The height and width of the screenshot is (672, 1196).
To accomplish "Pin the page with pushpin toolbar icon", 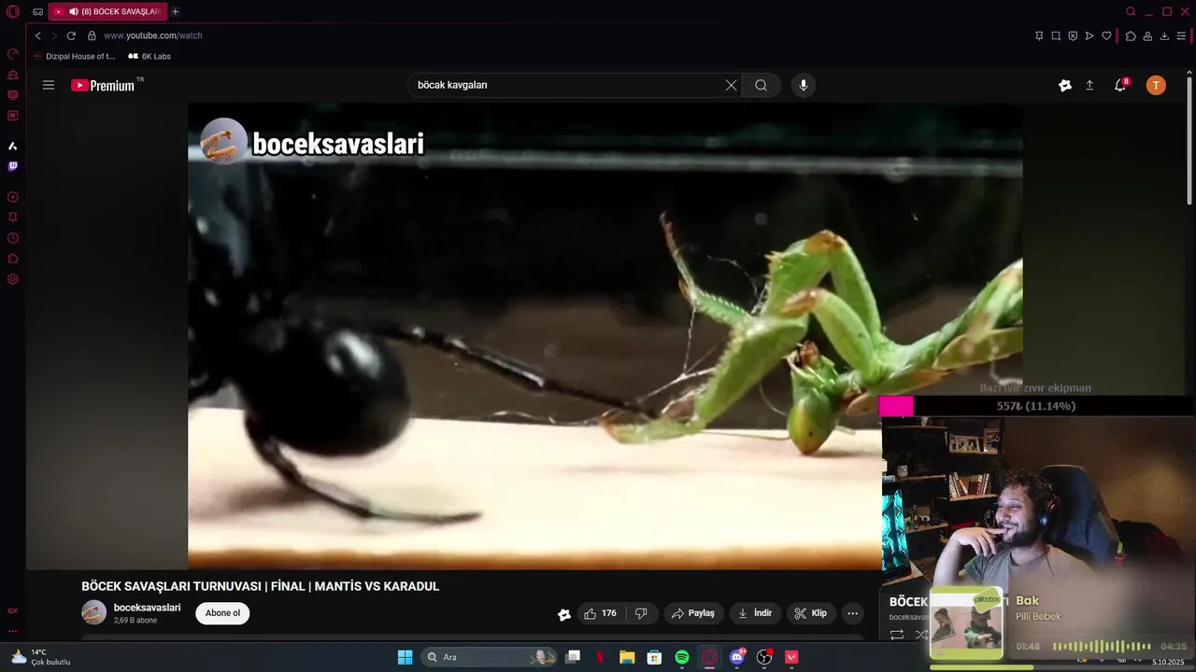I will pos(1039,35).
